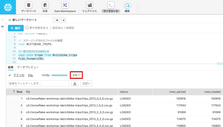The width and height of the screenshot is (223, 127).
Task: Click rows_parsed value 117943
Action: [x=181, y=105]
